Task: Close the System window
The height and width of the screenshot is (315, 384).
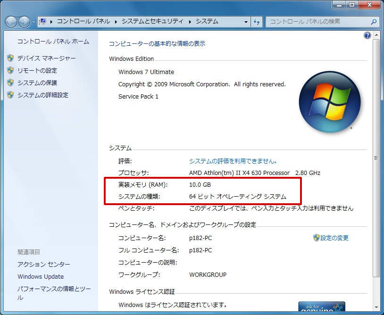Action: [369, 5]
